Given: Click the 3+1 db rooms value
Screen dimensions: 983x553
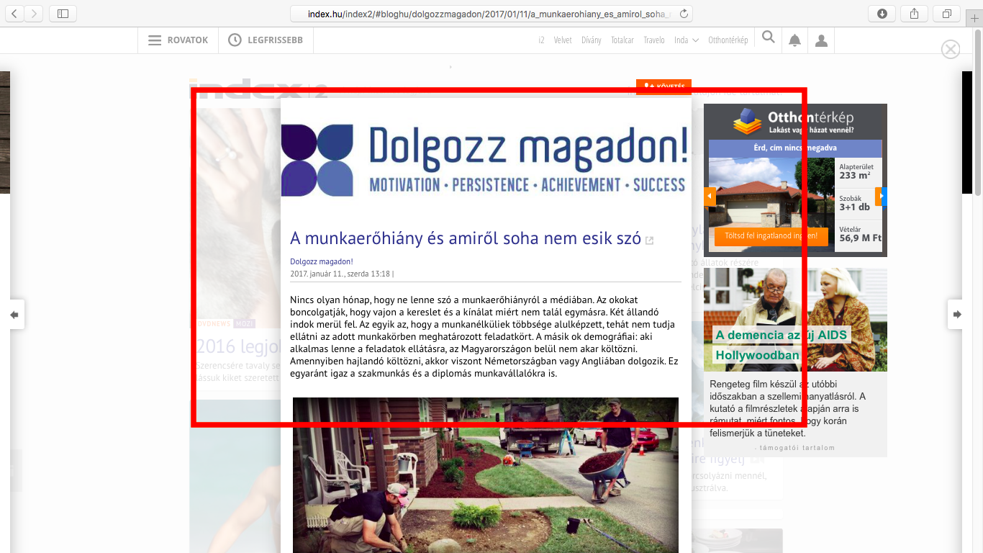Looking at the screenshot, I should click(x=855, y=207).
